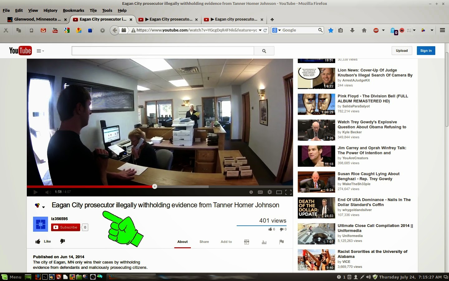Open the Linux Mint Menu button
This screenshot has height=281, width=449.
[12, 277]
